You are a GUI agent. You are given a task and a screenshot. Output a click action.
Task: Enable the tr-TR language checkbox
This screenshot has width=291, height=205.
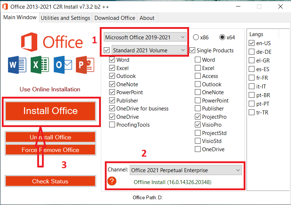click(252, 112)
